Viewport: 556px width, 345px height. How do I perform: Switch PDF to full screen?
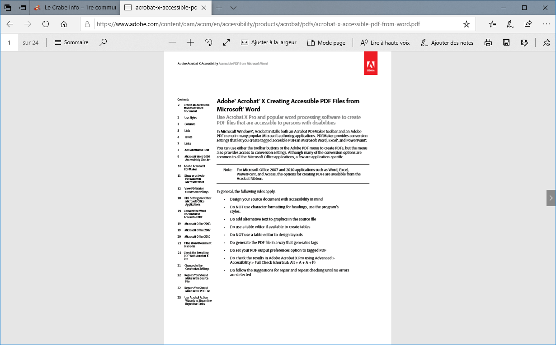(226, 42)
